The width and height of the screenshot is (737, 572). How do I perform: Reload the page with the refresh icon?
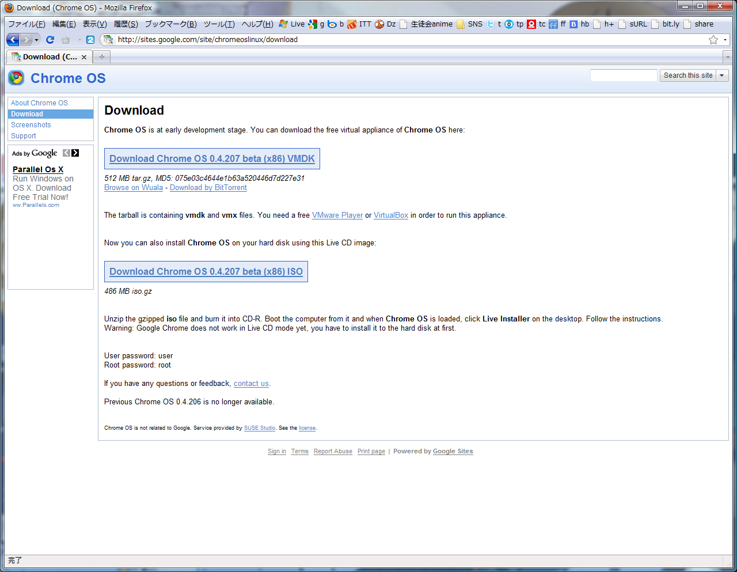click(x=50, y=40)
